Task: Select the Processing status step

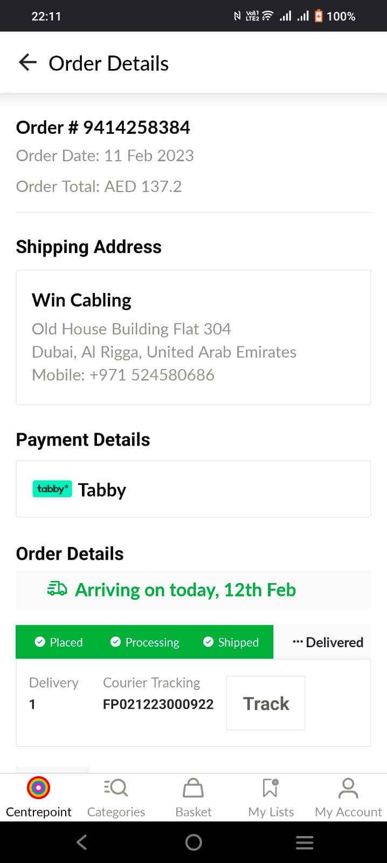Action: (x=145, y=642)
